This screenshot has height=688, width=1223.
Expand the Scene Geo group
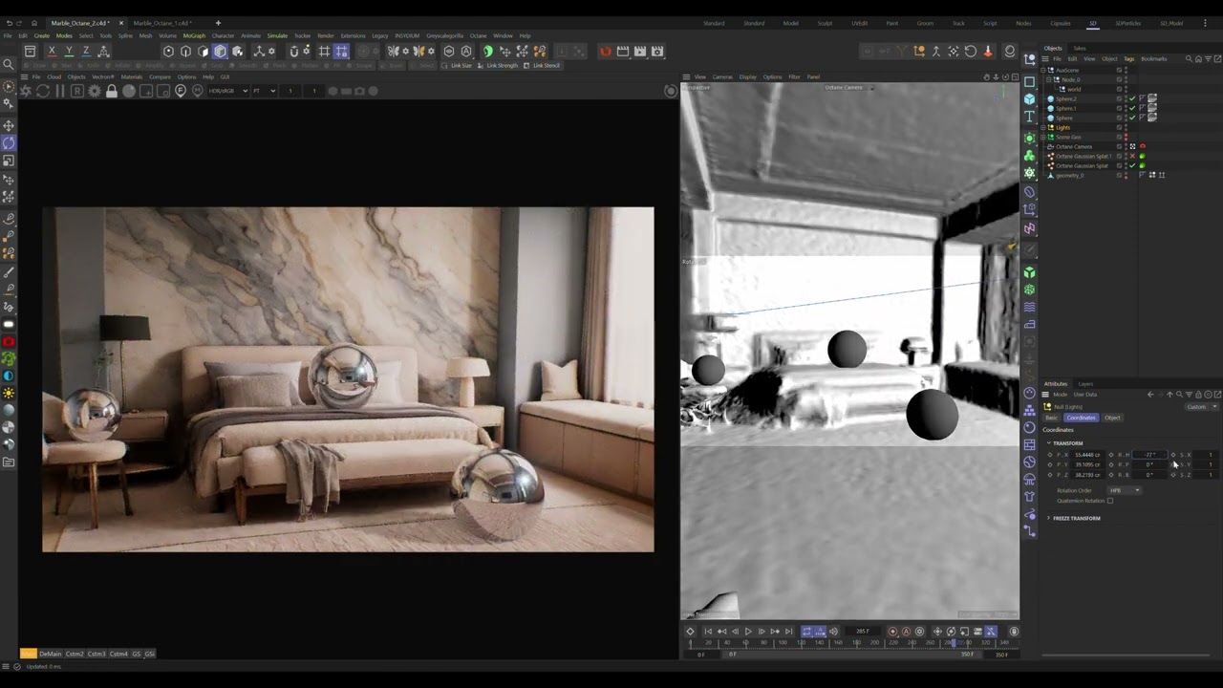coord(1045,137)
